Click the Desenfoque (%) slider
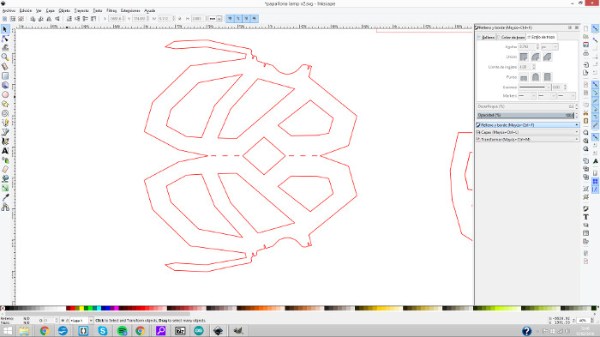Screen dimensions: 600x337 click(x=525, y=106)
